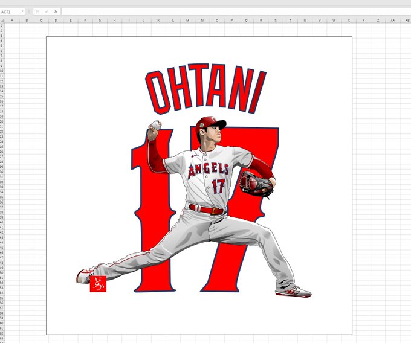Select row header 2
The width and height of the screenshot is (411, 343).
click(2, 31)
